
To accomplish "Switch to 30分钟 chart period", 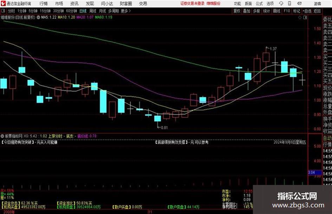I will click(x=58, y=11).
